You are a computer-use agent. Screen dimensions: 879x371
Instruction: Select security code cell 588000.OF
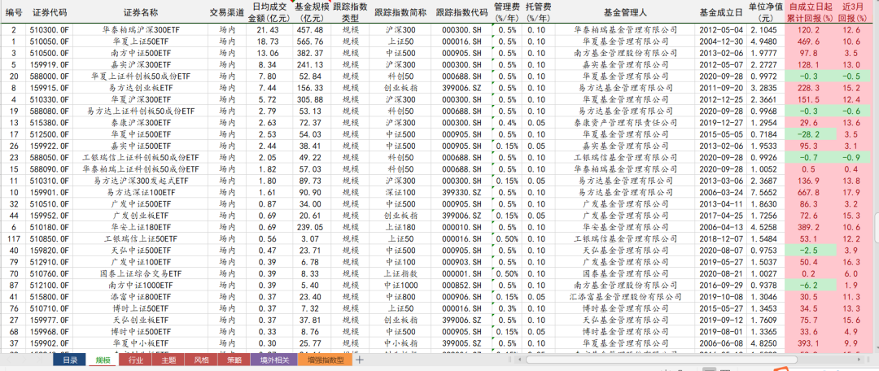coord(50,76)
